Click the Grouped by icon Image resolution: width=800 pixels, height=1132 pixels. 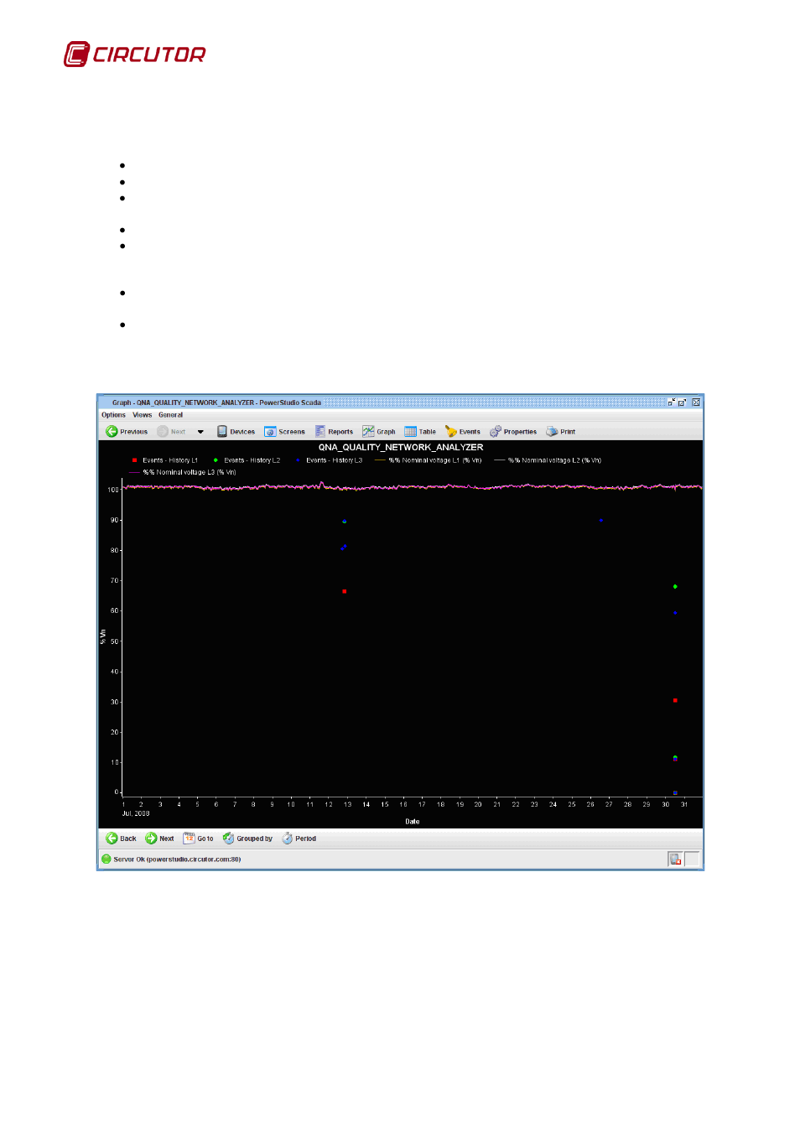(228, 838)
